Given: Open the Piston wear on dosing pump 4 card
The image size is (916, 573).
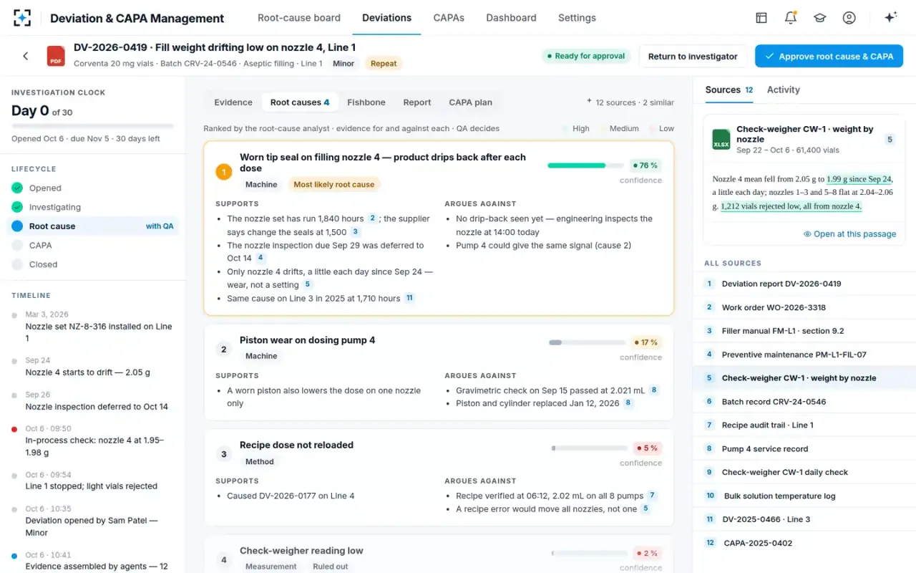Looking at the screenshot, I should 439,372.
